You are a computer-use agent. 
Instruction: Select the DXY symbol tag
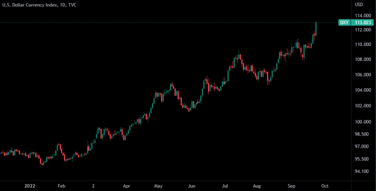[x=344, y=23]
